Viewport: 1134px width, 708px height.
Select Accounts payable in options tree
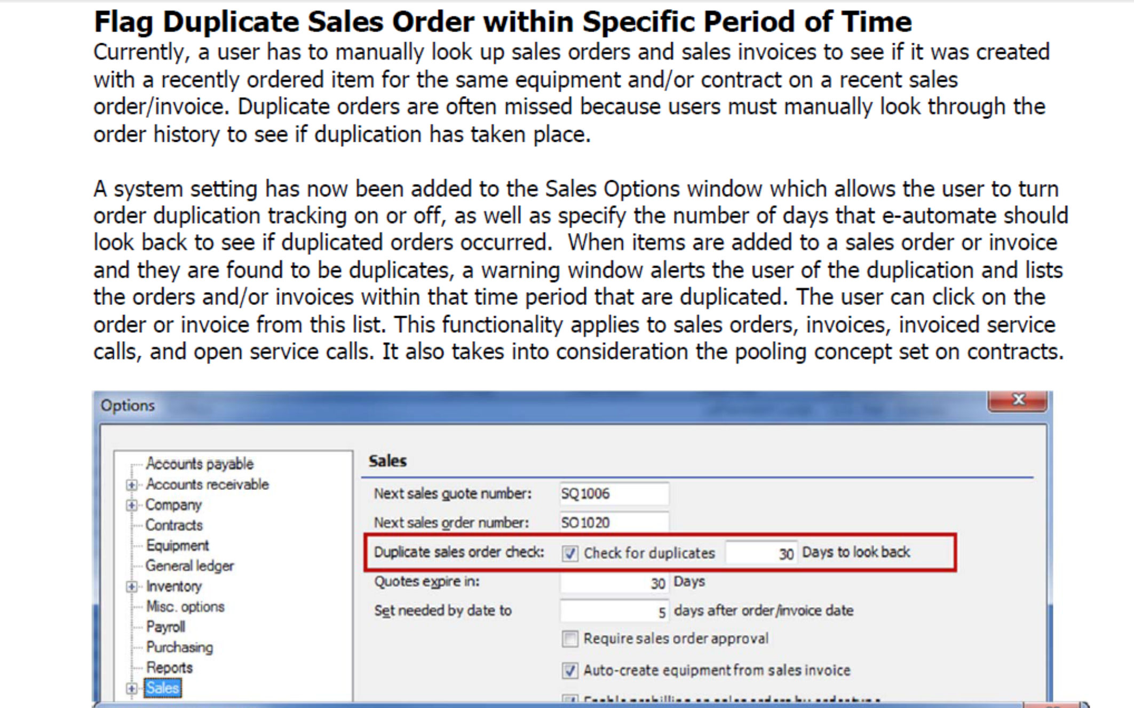(x=200, y=464)
